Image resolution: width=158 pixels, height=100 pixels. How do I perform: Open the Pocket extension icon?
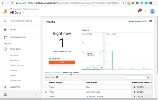tap(133, 3)
